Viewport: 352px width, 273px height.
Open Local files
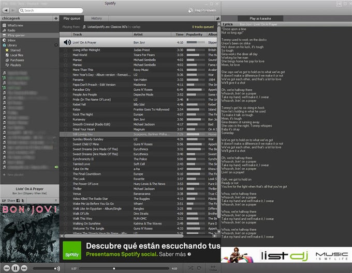[x=17, y=55]
